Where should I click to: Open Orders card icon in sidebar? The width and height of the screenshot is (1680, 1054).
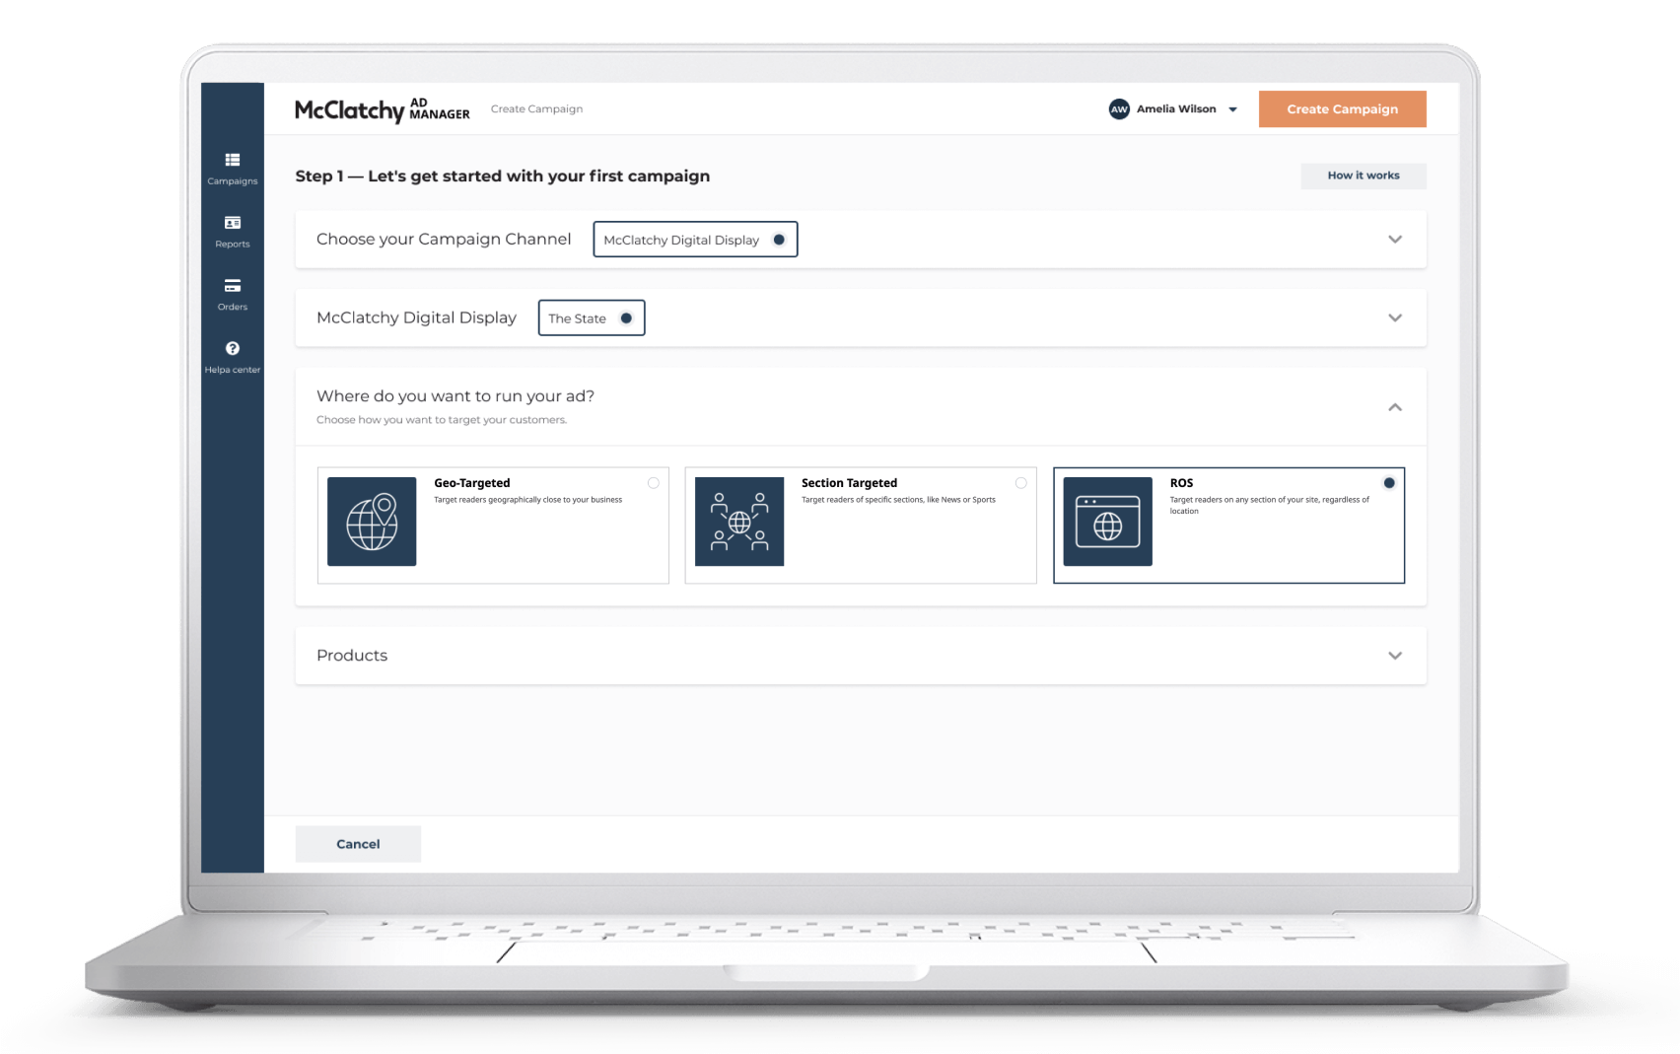[233, 286]
